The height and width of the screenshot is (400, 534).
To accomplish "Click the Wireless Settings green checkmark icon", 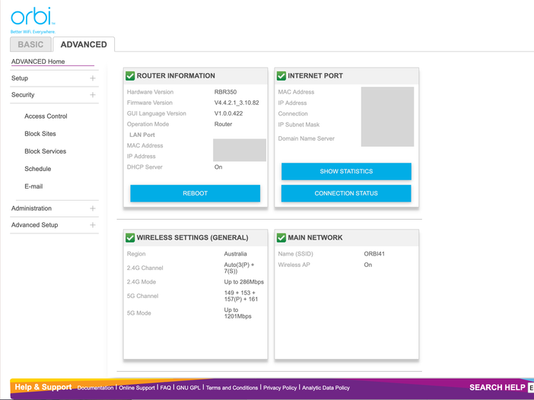I will (130, 237).
